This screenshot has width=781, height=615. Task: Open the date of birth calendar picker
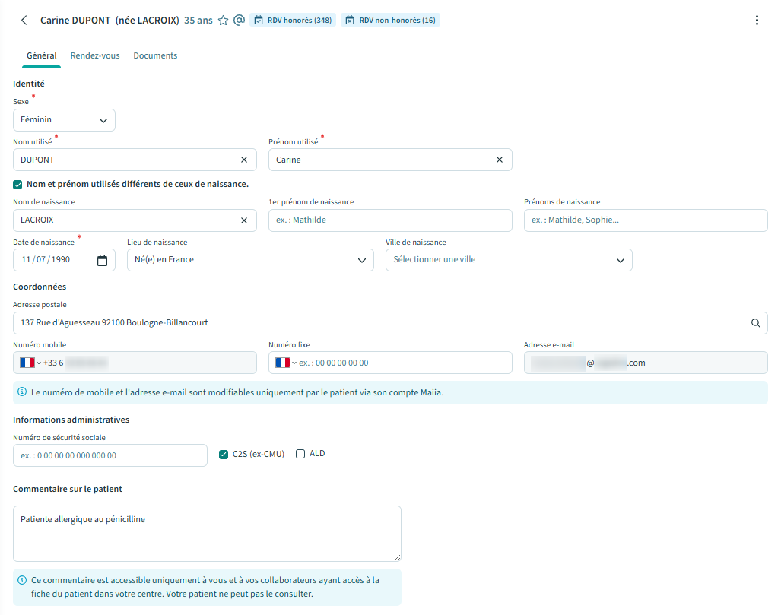(102, 260)
